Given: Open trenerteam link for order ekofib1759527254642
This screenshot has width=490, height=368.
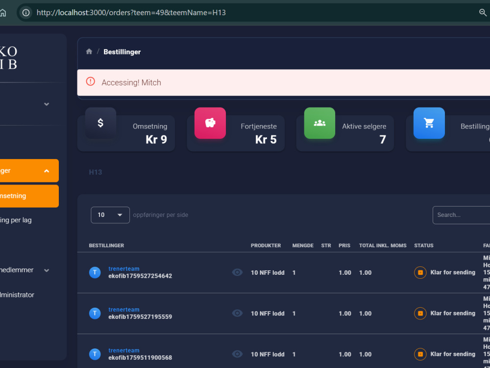Looking at the screenshot, I should pyautogui.click(x=124, y=269).
